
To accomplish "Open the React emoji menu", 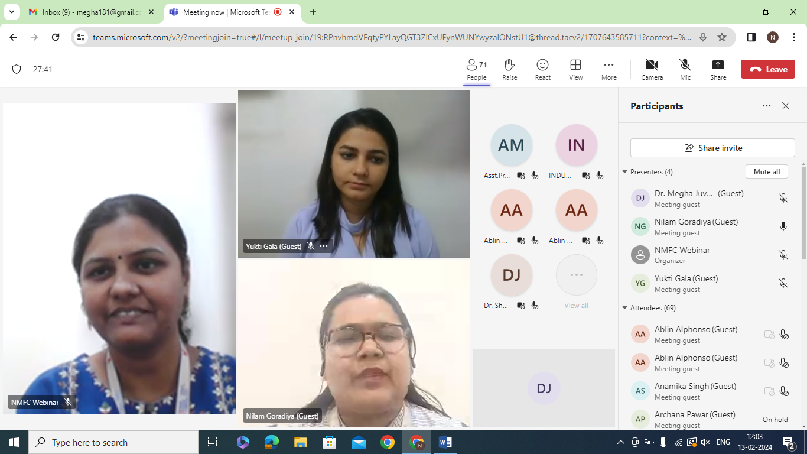I will (x=542, y=69).
